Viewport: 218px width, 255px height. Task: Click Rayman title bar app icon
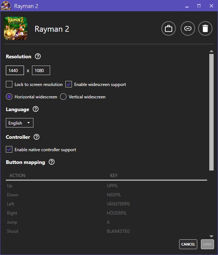(6, 6)
